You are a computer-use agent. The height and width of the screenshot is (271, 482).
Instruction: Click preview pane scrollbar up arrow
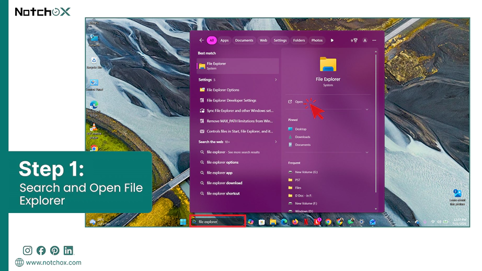376,52
